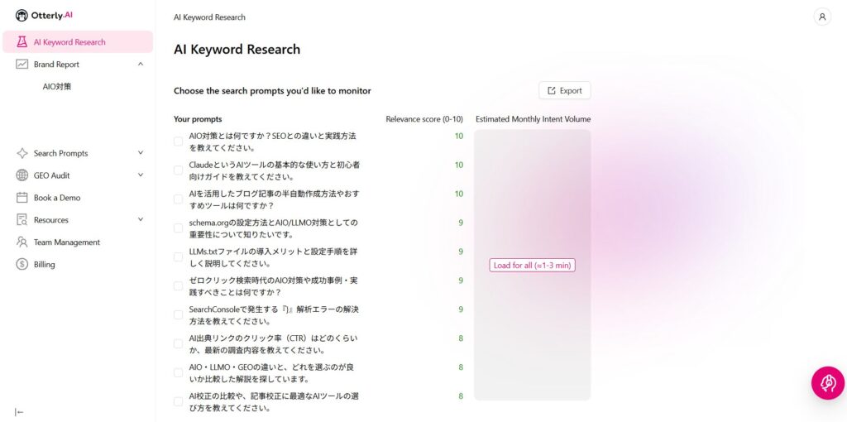The image size is (847, 422).
Task: Click the AI Keyword Research flask icon
Action: pyautogui.click(x=22, y=42)
